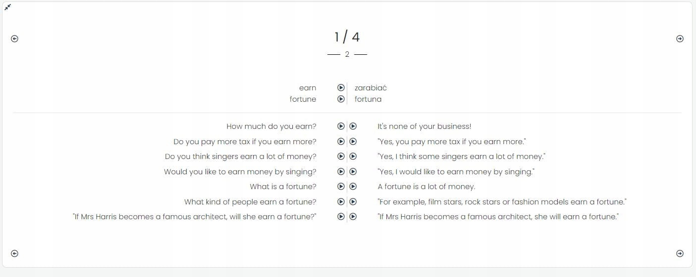Click the Polish translation "zarabiać"
This screenshot has height=277, width=696.
click(x=371, y=88)
